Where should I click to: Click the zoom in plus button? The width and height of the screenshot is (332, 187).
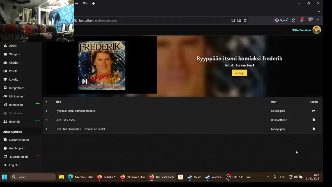tap(93, 3)
